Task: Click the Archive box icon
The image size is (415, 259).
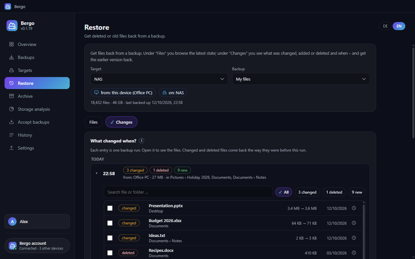Action: tap(12, 96)
